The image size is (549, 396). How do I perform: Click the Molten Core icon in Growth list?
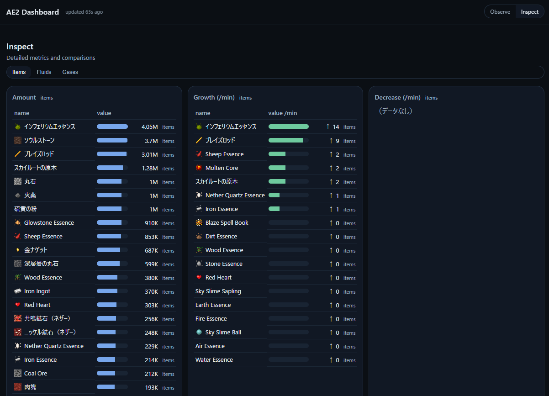199,168
